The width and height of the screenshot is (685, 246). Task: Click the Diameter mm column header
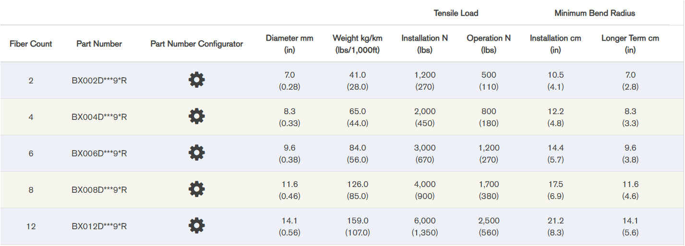[x=289, y=44]
